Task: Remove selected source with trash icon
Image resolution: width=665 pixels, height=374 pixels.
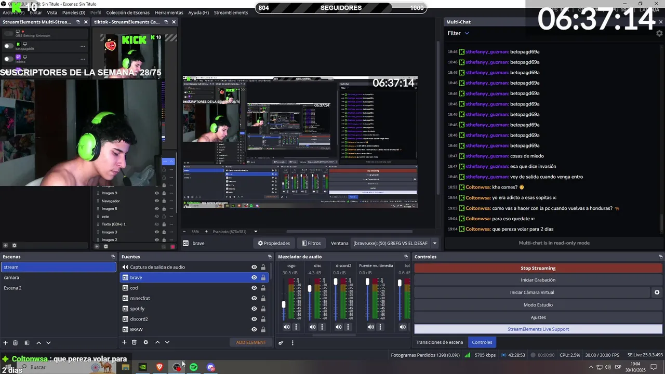Action: tap(134, 342)
